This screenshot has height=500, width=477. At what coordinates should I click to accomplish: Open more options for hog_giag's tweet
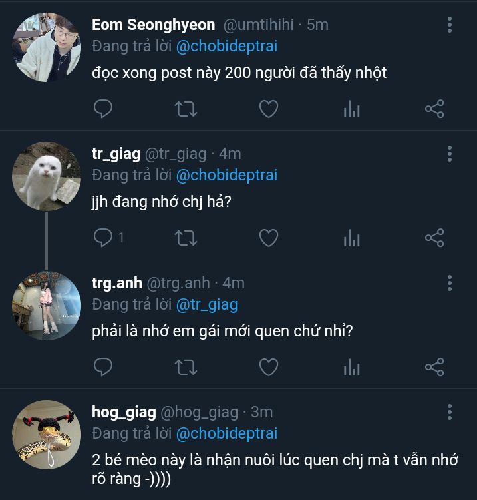(450, 413)
